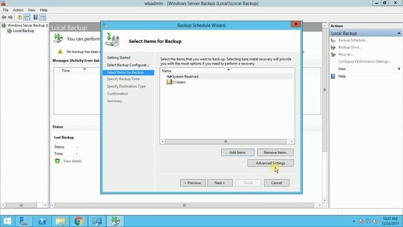
Task: Select the C:\Users list row
Action: click(x=227, y=82)
